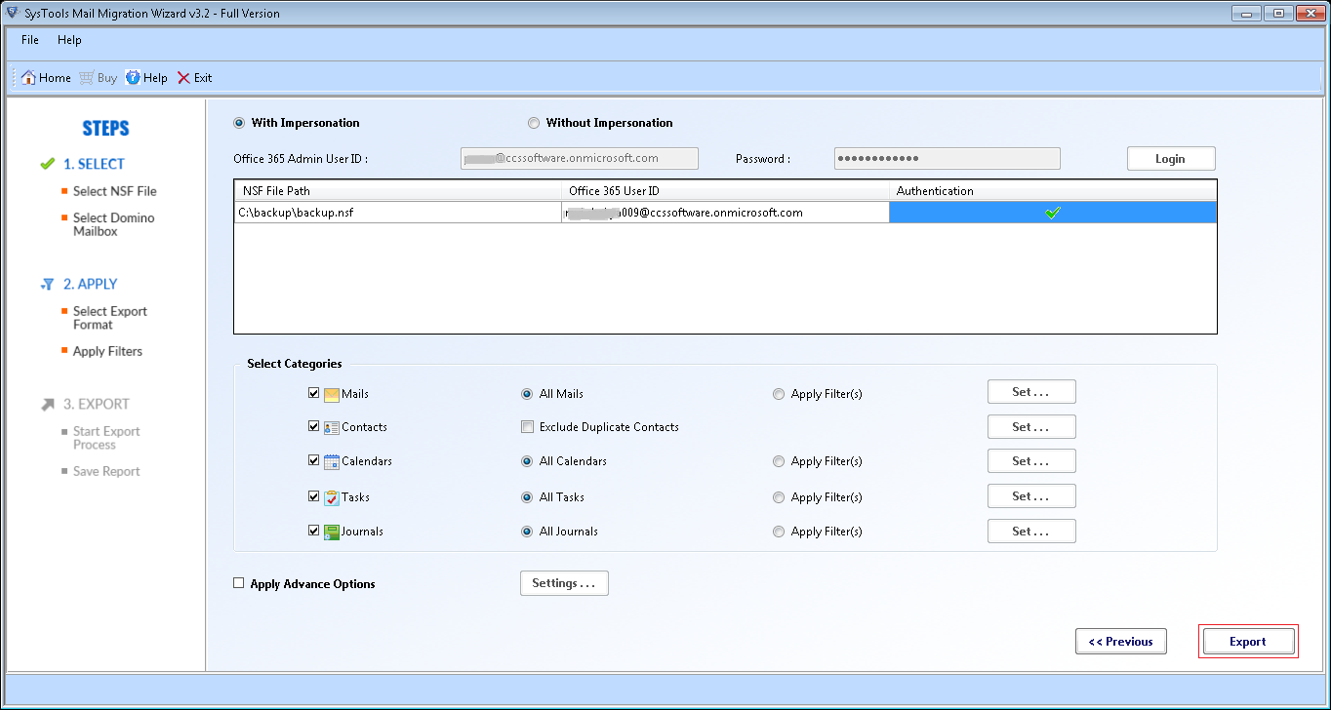
Task: Open the File menu
Action: tap(30, 40)
